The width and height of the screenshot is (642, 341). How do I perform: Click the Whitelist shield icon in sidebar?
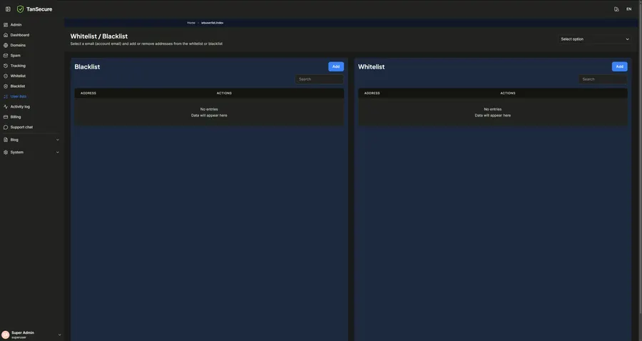(6, 76)
